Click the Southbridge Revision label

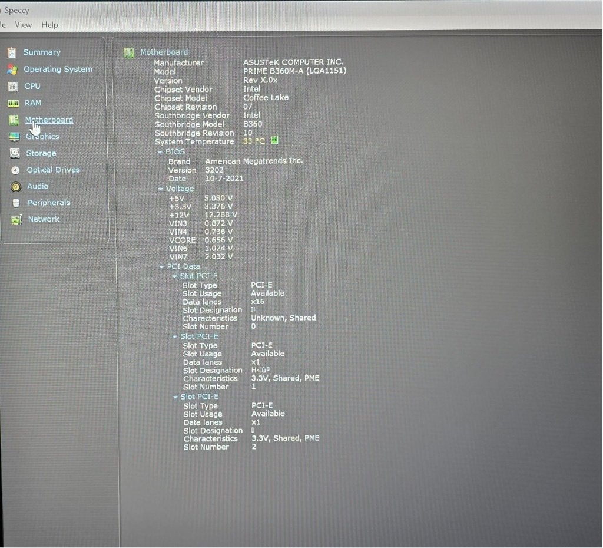194,133
